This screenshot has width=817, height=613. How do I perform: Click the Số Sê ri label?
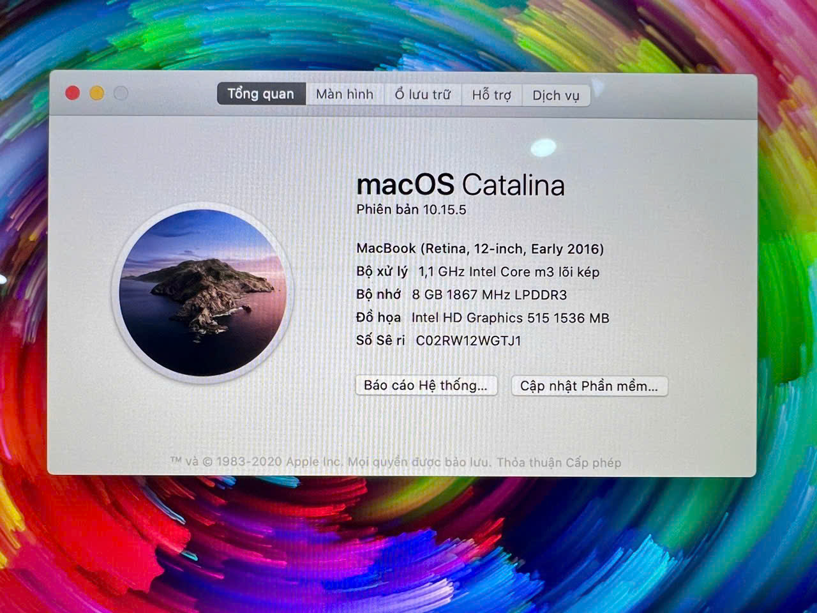point(380,340)
